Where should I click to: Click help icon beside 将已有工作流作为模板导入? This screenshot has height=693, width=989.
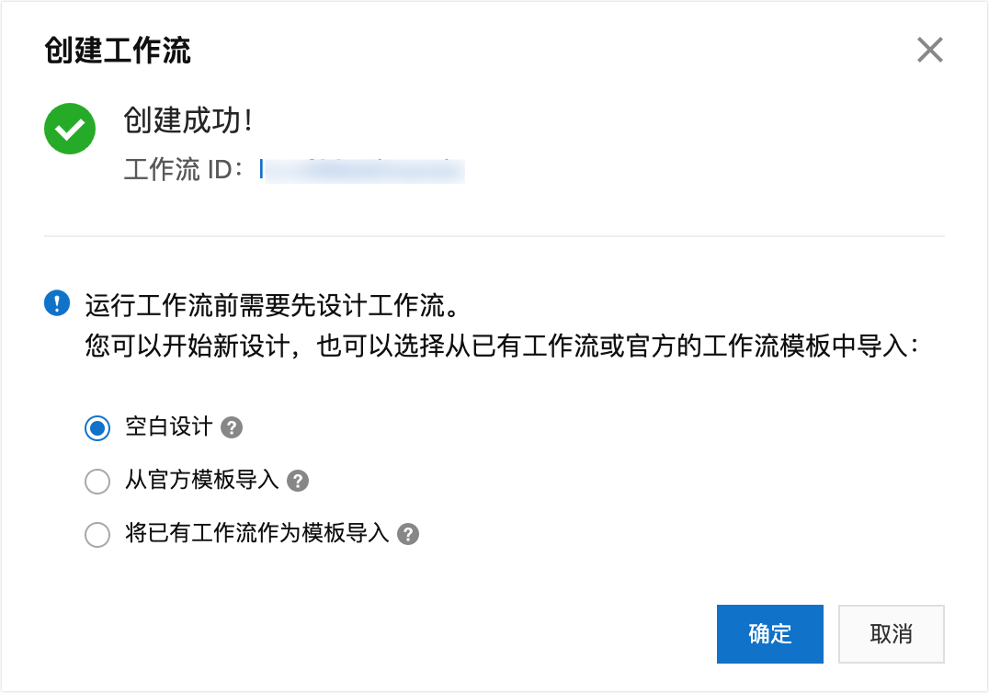pos(408,534)
